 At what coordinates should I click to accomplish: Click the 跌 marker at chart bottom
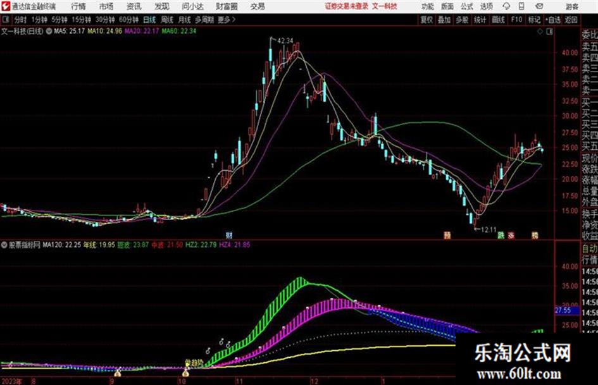[501, 235]
